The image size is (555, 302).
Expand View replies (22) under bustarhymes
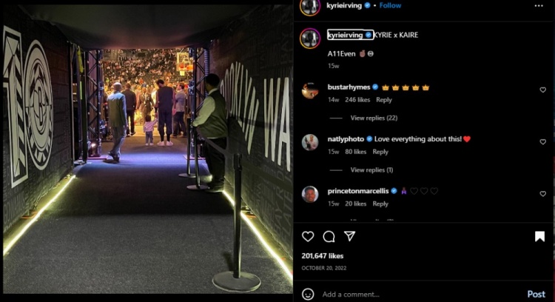[x=374, y=118]
